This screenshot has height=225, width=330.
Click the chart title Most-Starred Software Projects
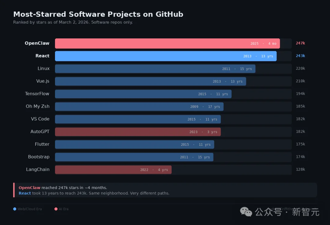(x=98, y=14)
